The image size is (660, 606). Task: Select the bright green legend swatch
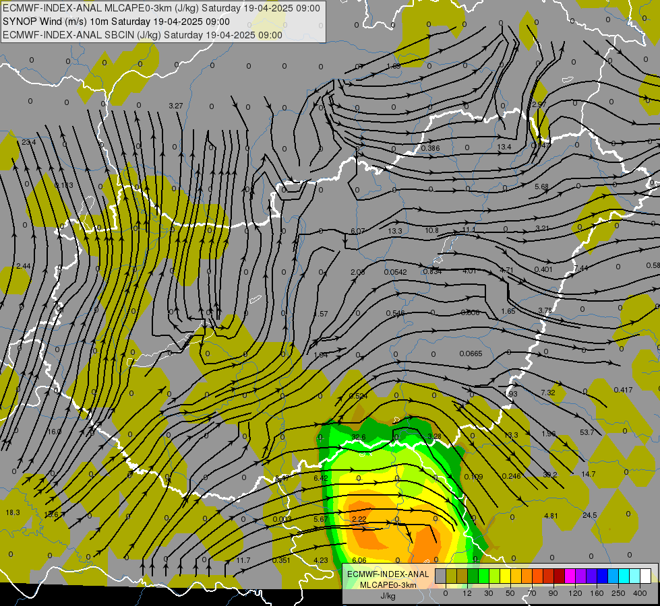click(483, 576)
